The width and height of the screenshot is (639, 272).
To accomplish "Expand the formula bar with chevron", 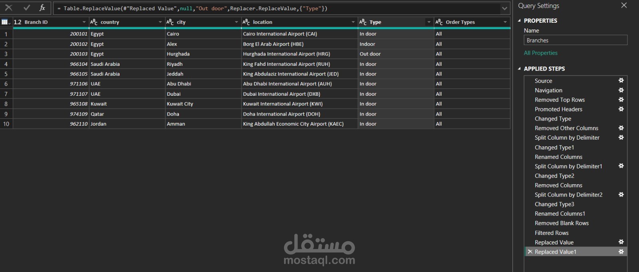I will (x=505, y=8).
